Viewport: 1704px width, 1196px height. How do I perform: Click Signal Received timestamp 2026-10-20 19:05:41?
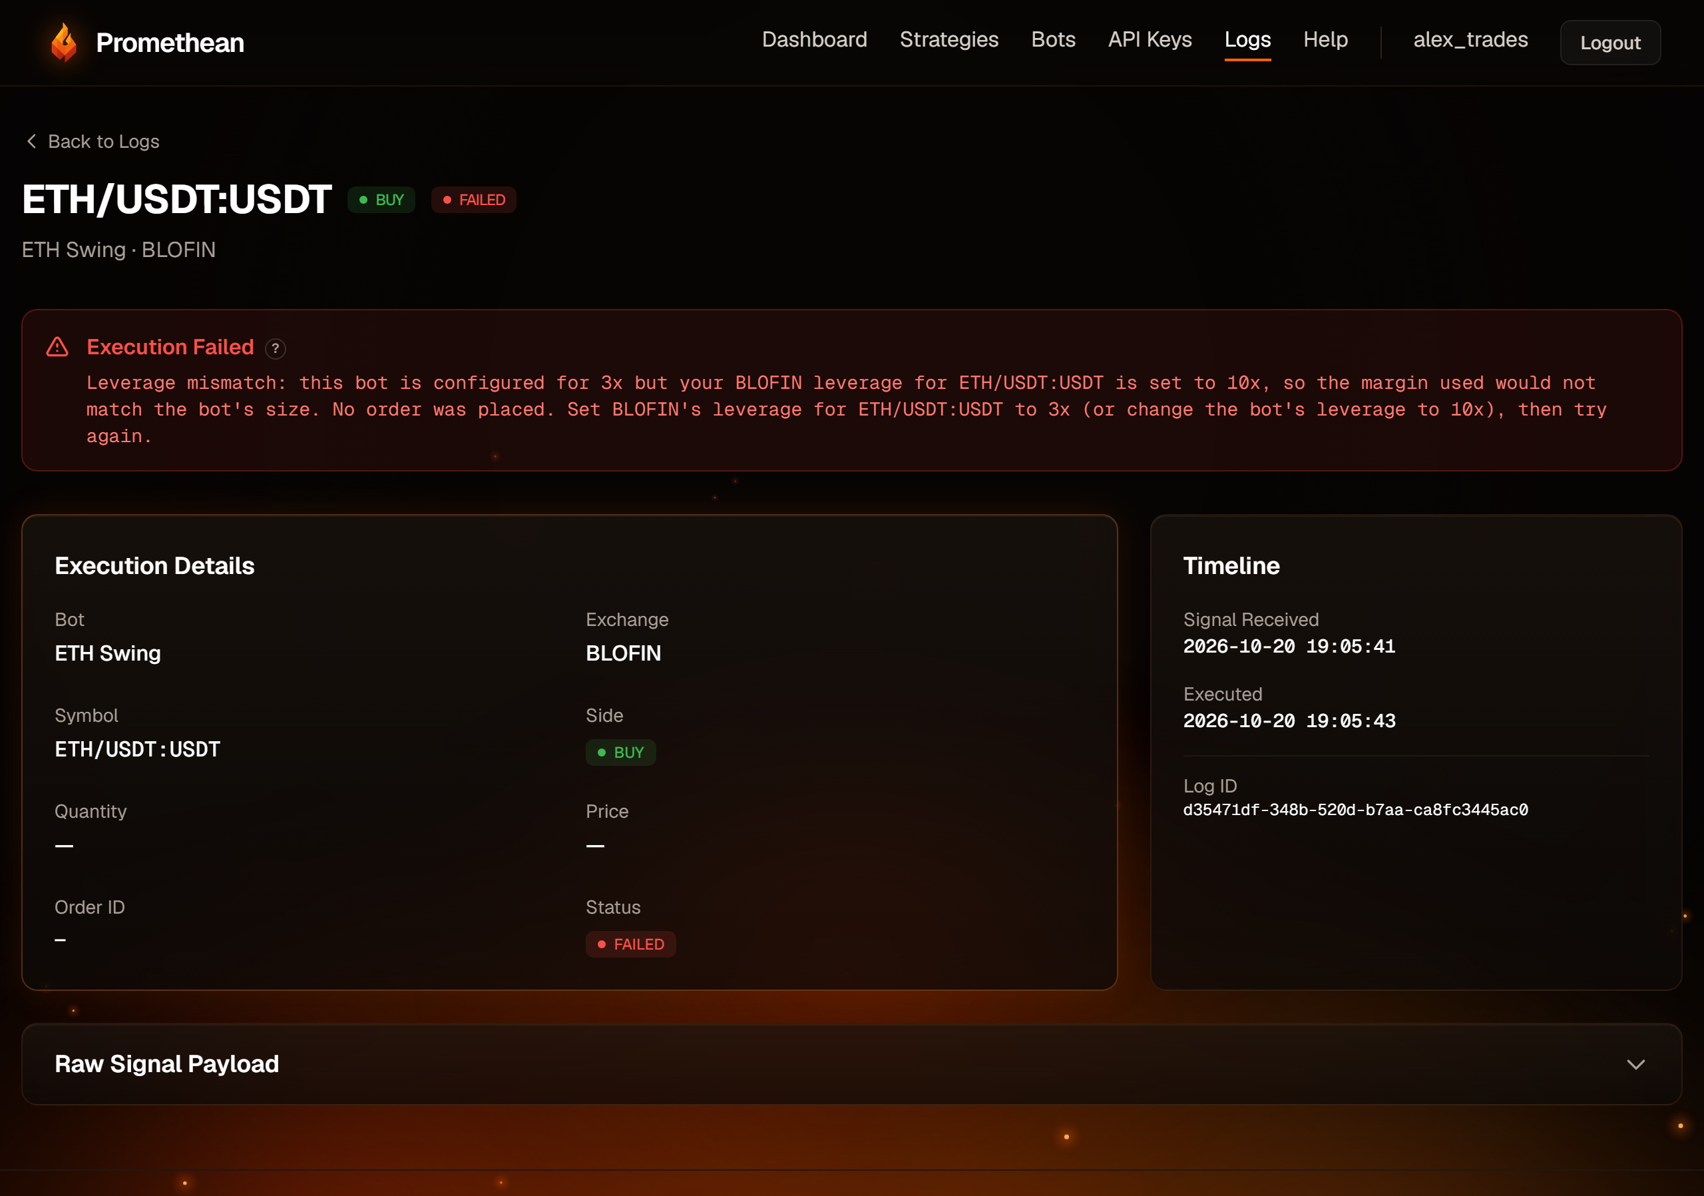point(1289,646)
